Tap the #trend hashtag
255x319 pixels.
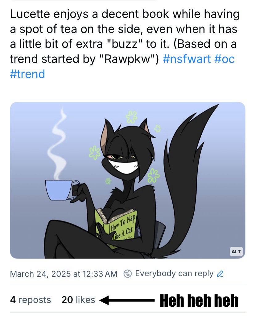[27, 74]
